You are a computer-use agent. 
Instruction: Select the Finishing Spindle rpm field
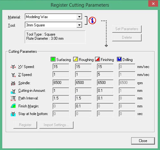point(105,83)
